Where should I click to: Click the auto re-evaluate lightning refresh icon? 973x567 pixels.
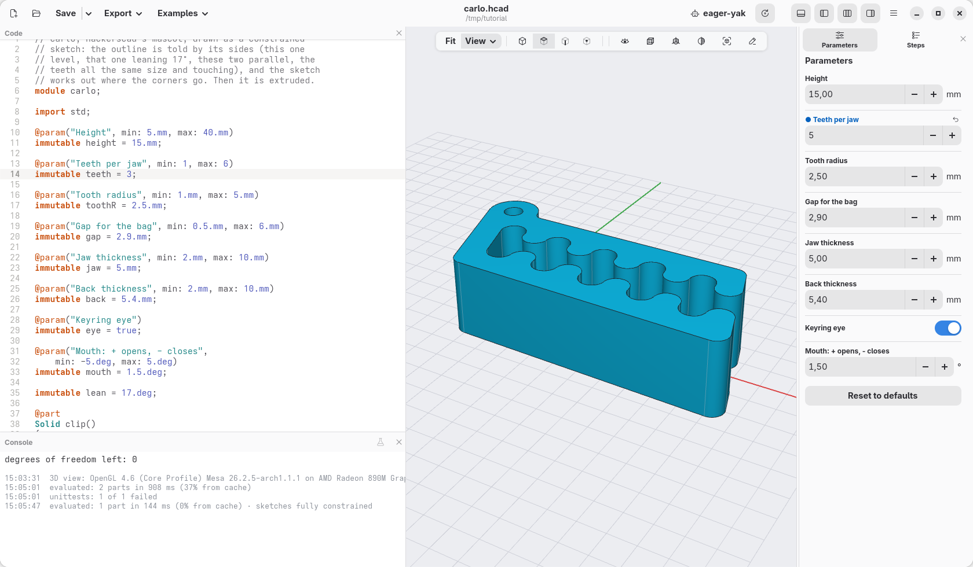[x=765, y=13]
